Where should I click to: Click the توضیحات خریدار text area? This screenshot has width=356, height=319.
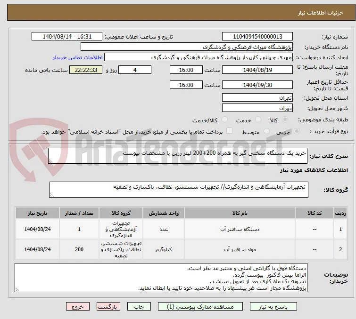[x=161, y=278]
